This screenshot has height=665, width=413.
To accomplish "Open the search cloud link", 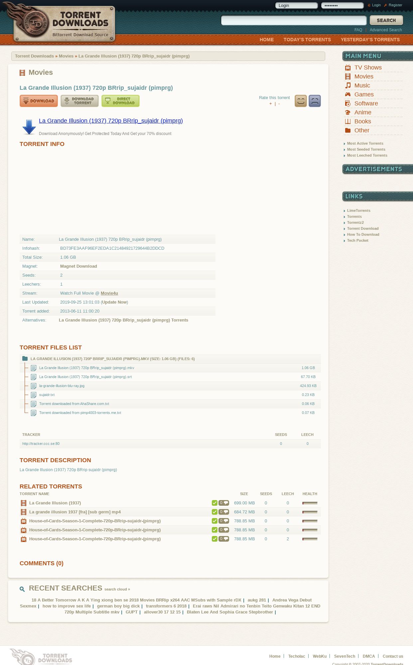I will click(117, 589).
